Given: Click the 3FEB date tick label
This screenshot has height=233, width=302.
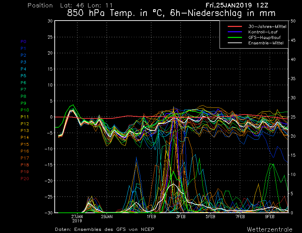Looking at the screenshot, I should point(180,217).
